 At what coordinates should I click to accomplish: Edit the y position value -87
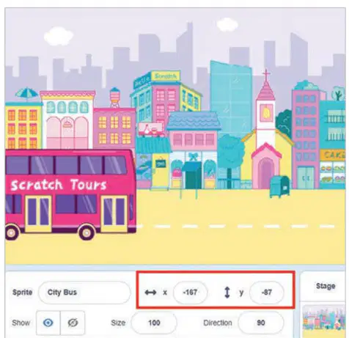point(267,293)
